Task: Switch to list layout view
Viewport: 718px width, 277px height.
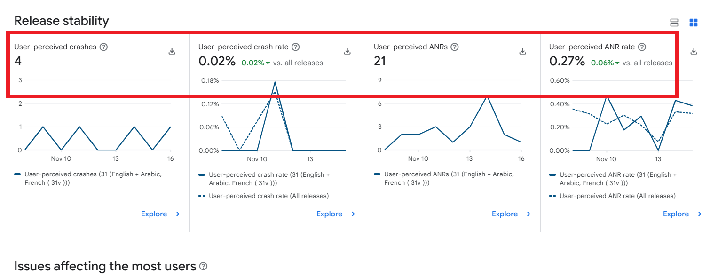Action: [674, 23]
